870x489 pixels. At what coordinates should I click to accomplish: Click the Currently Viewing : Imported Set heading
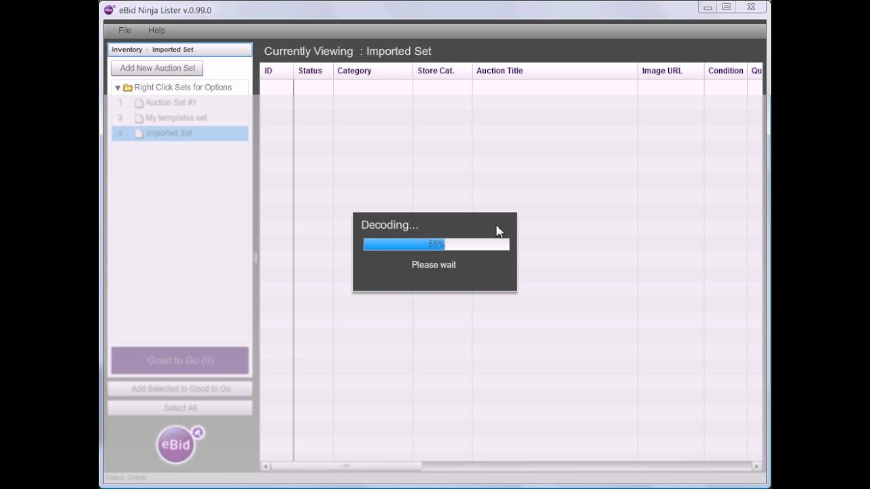[347, 51]
